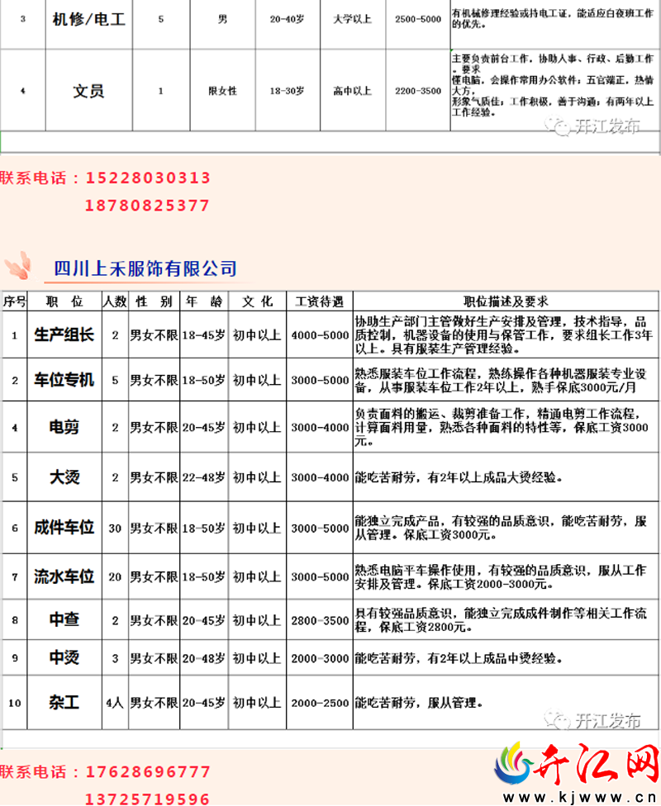
Task: Select age 18-30岁 in the 文员 row
Action: coord(287,91)
